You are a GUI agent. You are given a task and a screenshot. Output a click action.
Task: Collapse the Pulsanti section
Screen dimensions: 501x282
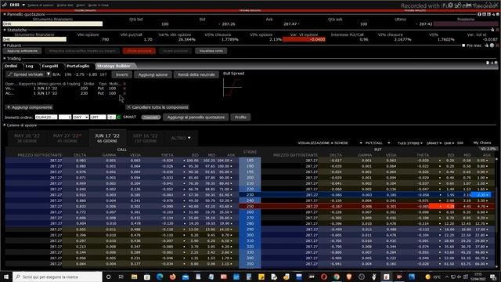coord(5,45)
